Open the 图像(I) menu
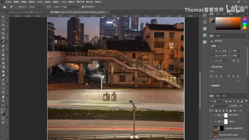The height and width of the screenshot is (140, 249). 24,2
